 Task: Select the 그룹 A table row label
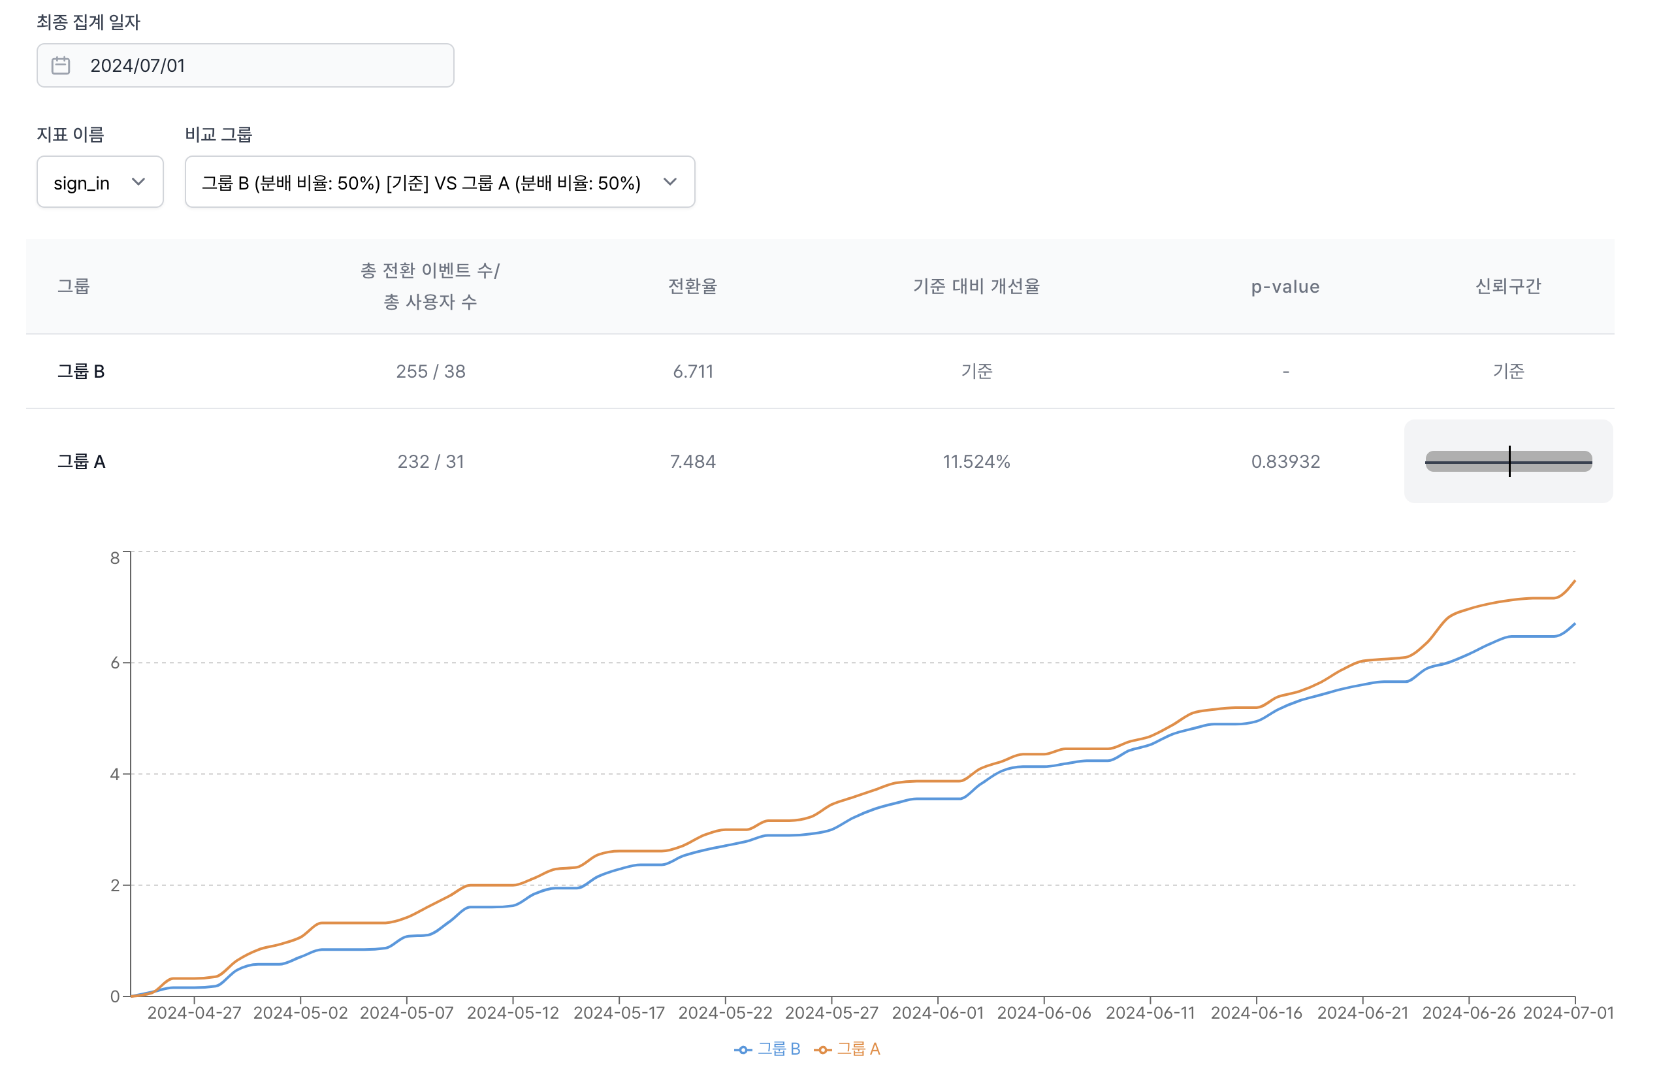click(x=81, y=461)
